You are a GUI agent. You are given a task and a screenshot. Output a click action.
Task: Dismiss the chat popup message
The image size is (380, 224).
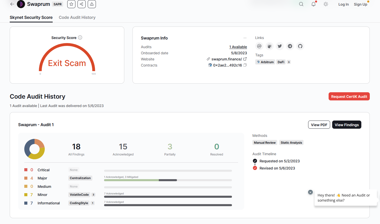point(310,192)
